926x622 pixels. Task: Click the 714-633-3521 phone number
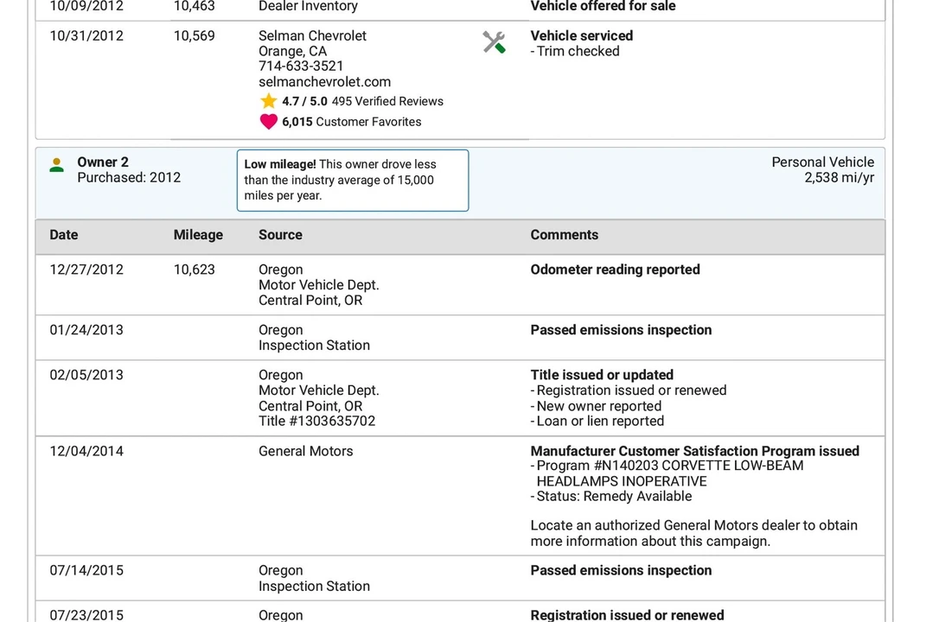(301, 67)
